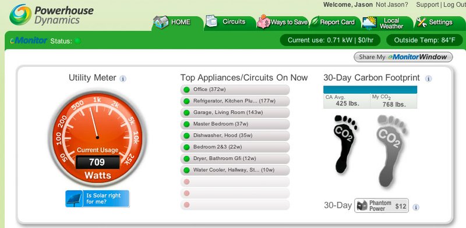The width and height of the screenshot is (466, 228).
Task: Click the Phantom Power info icon
Action: tap(416, 207)
